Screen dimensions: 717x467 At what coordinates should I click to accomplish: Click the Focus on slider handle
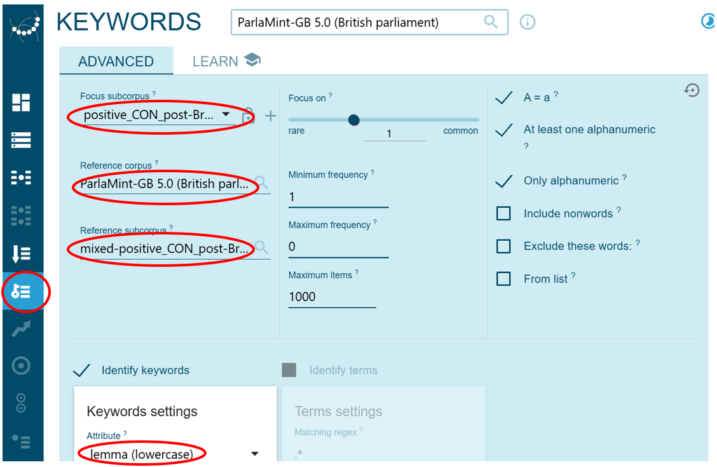tap(354, 120)
